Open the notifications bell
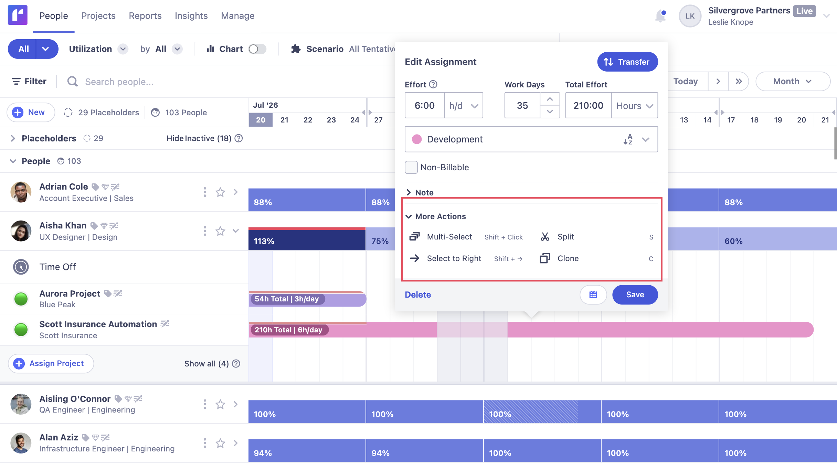837x470 pixels. 660,16
